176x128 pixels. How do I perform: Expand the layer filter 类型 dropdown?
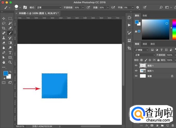142,50
